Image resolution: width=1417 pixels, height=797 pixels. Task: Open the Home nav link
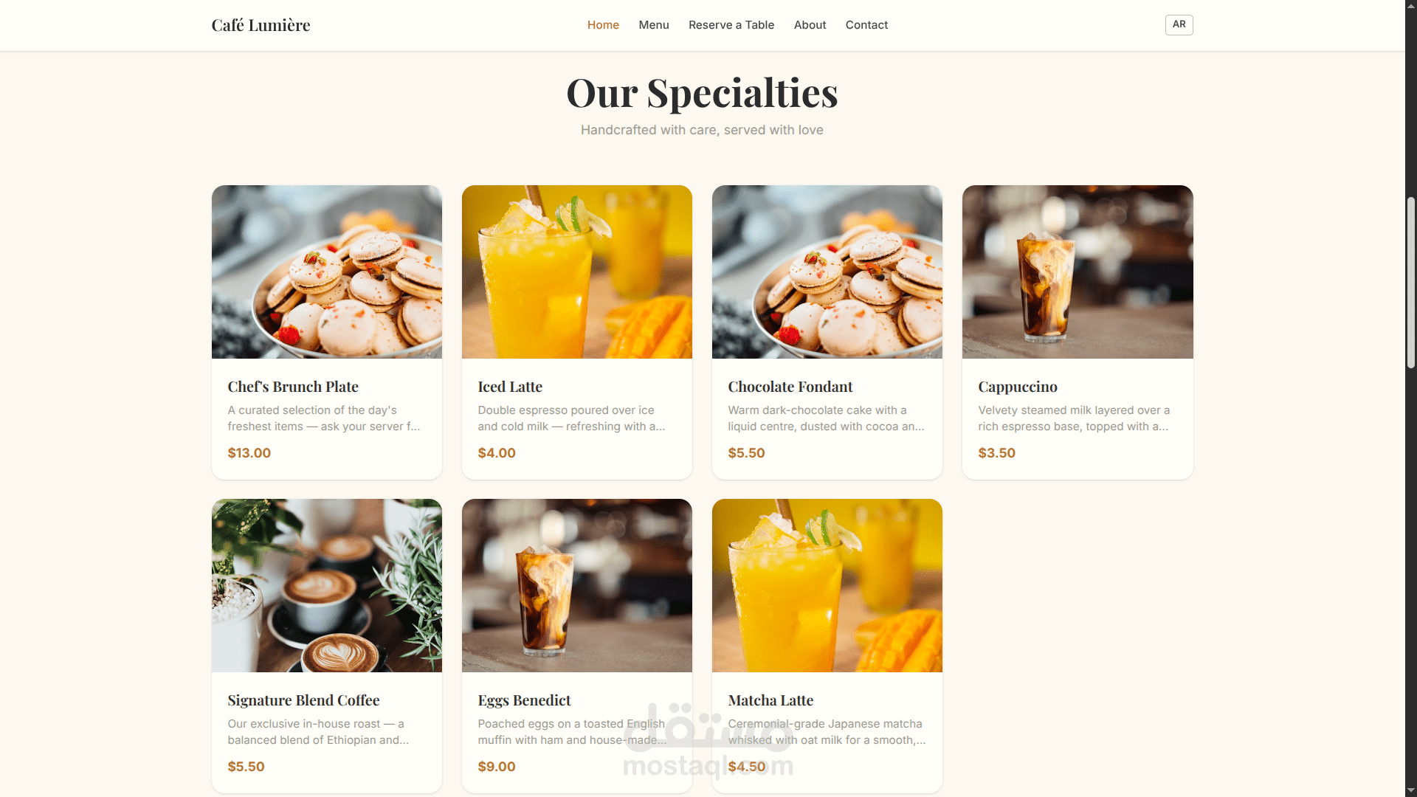(603, 25)
